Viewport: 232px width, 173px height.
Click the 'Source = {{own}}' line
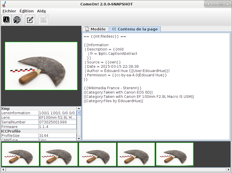(x=103, y=62)
